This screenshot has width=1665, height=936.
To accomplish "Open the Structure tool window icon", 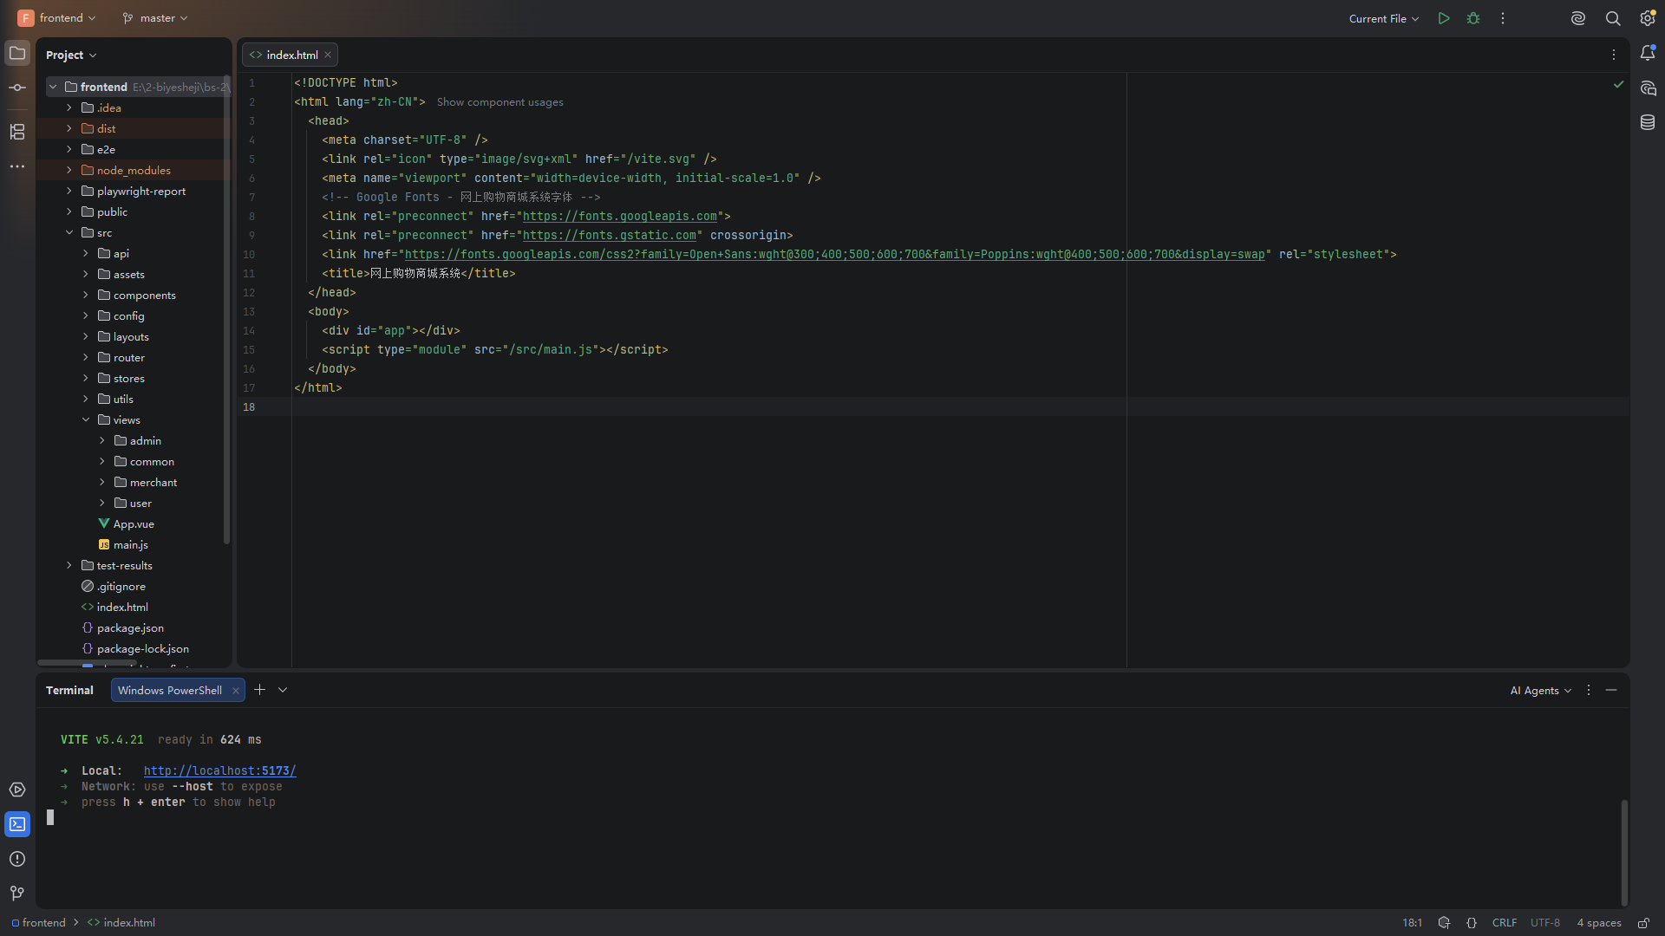I will click(17, 132).
